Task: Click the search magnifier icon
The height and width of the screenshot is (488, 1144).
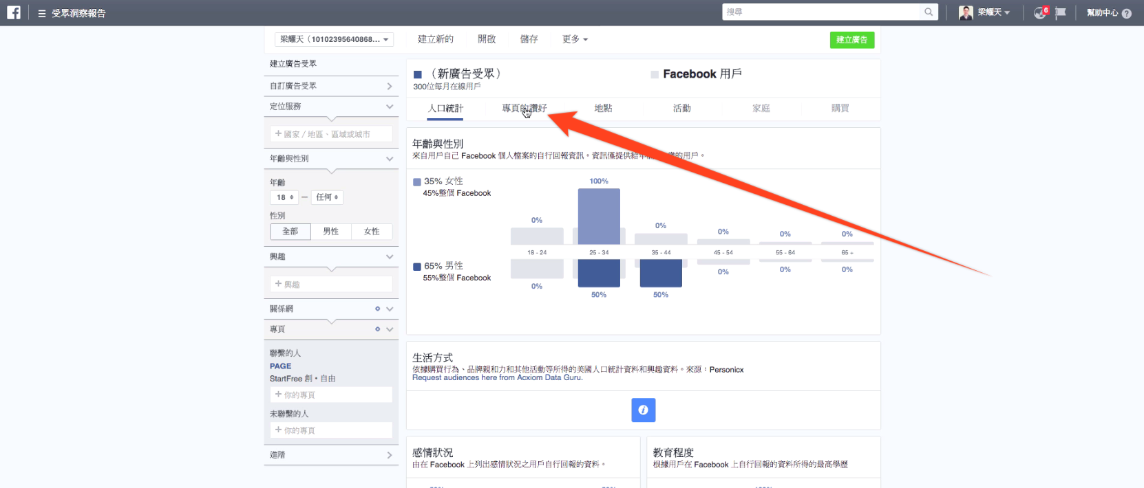Action: pos(929,12)
